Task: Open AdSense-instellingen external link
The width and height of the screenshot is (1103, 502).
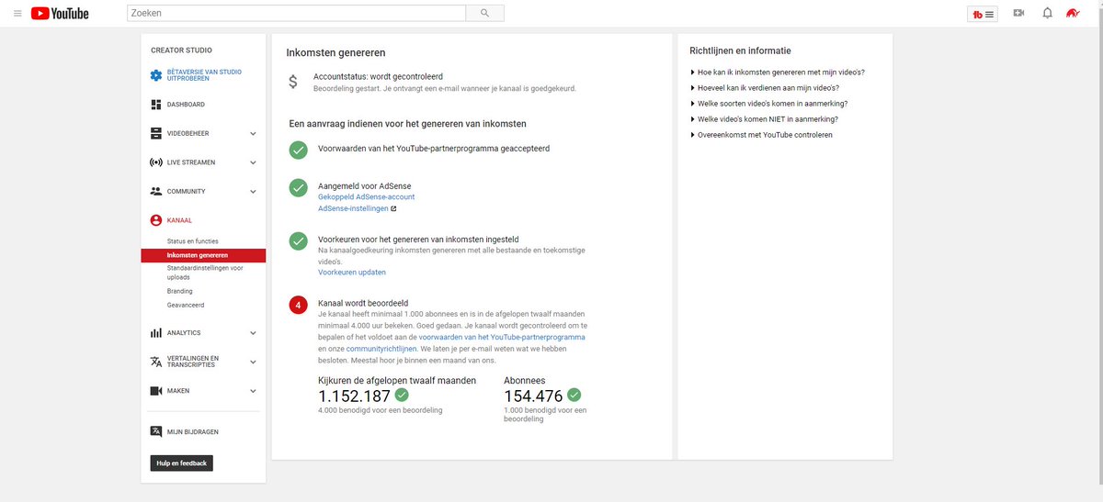Action: tap(357, 208)
